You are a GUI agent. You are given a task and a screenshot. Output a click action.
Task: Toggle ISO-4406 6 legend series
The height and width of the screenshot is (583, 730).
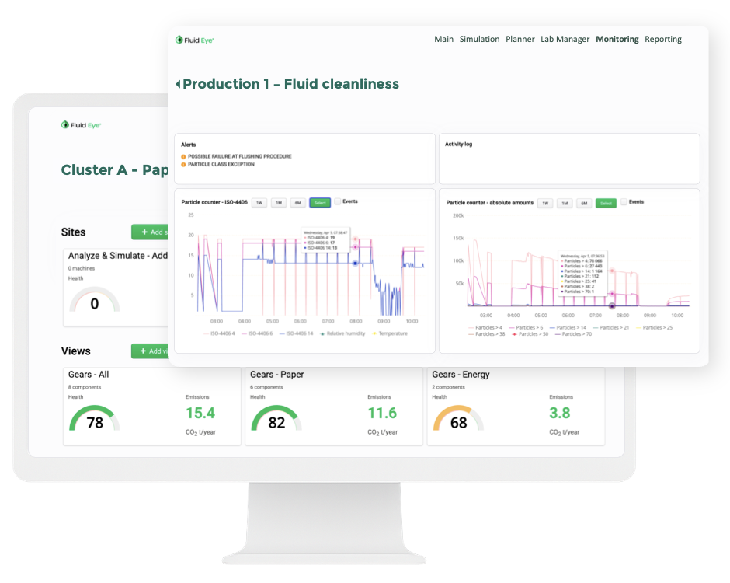[257, 333]
